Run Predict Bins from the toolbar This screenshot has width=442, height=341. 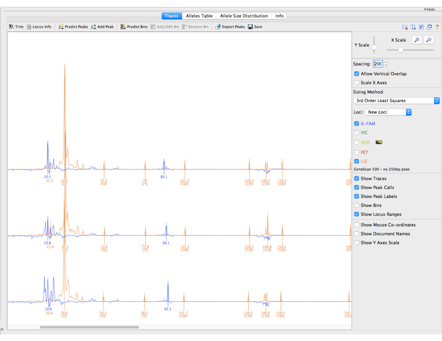134,27
